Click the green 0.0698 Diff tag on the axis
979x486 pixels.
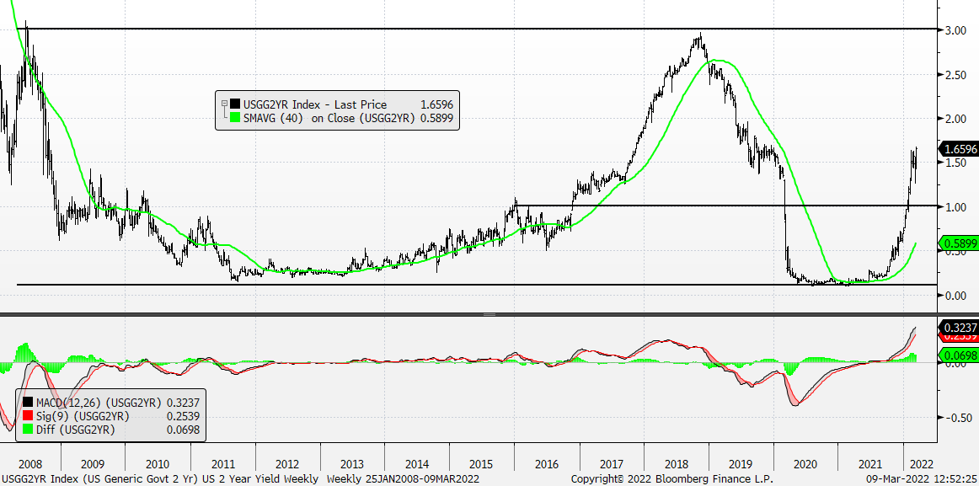point(959,355)
